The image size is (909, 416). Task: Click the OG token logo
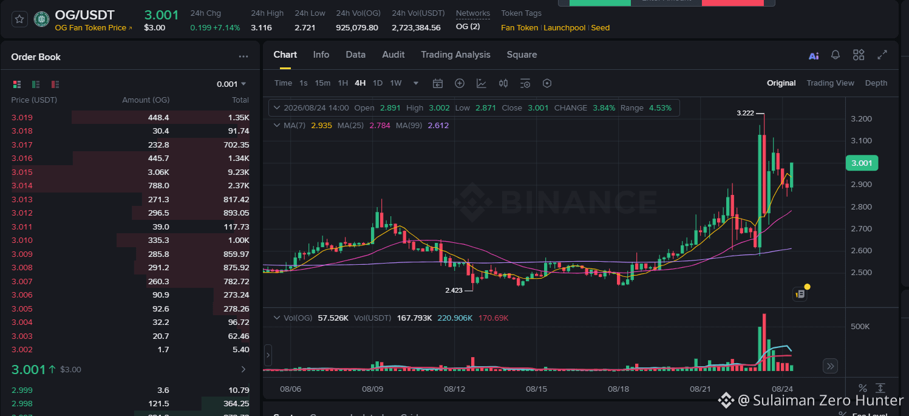click(42, 19)
